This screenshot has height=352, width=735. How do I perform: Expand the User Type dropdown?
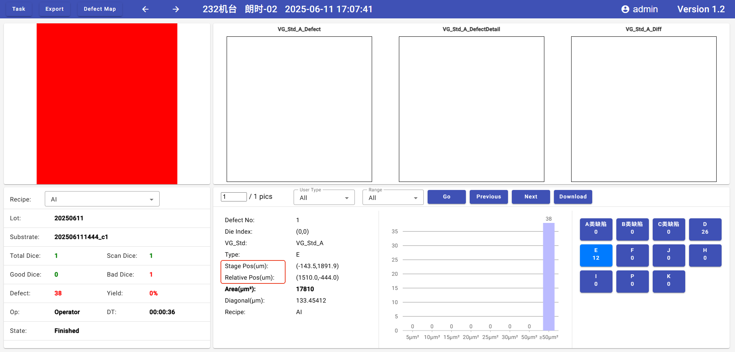point(324,198)
